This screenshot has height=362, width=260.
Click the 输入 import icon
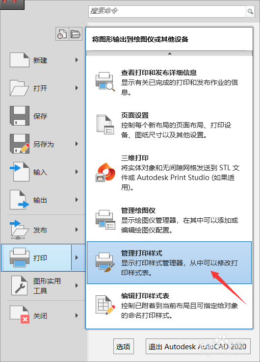point(20,172)
